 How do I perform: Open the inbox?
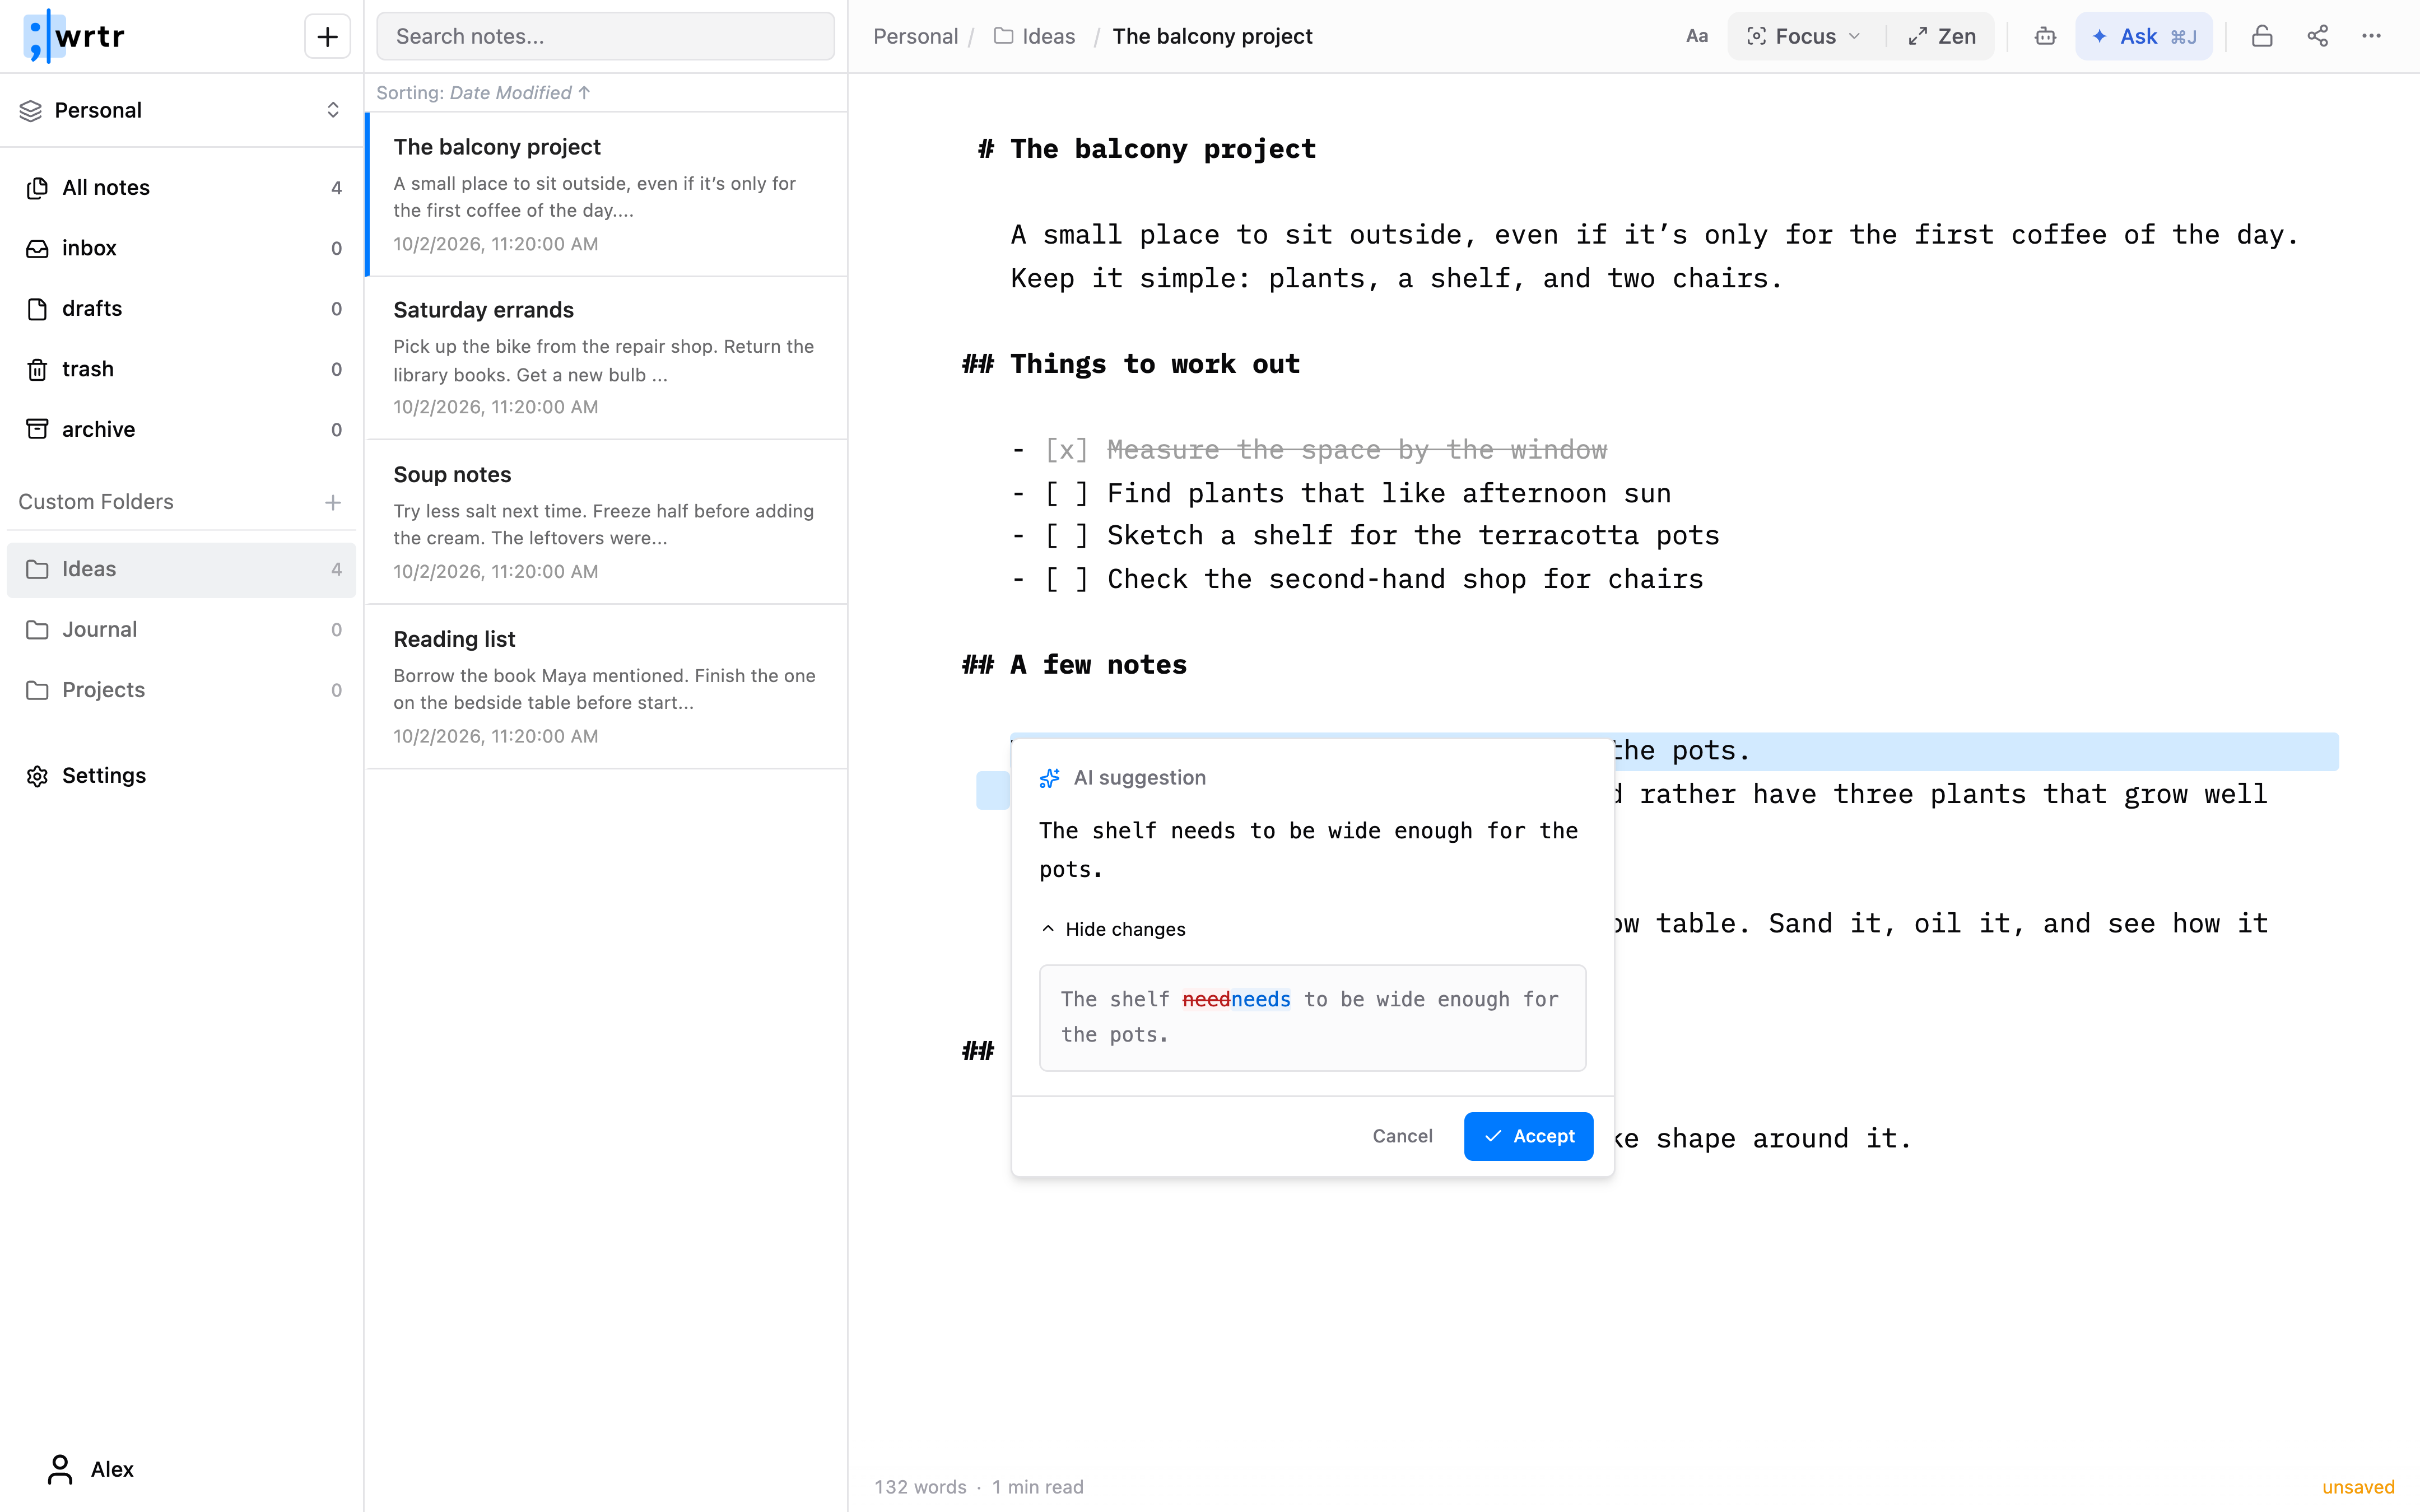[x=181, y=249]
